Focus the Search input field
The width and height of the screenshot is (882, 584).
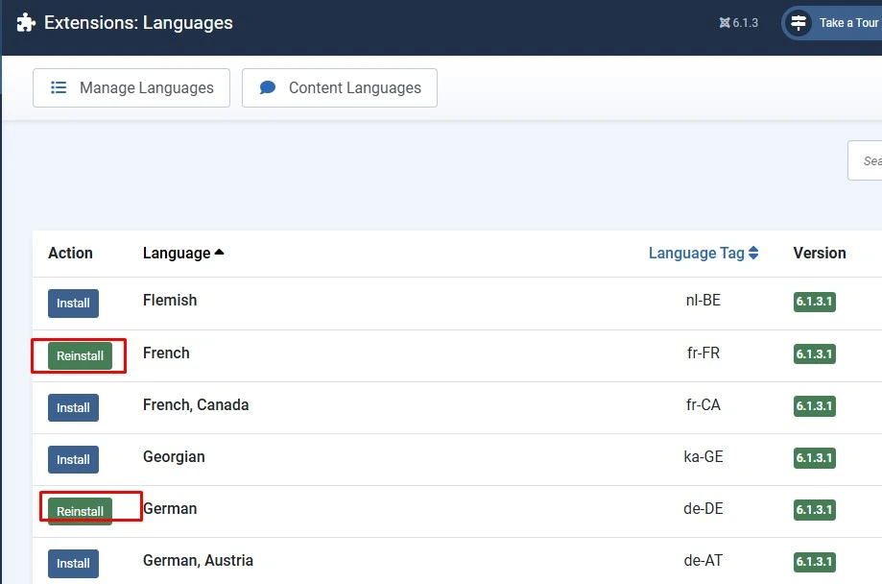click(x=865, y=160)
